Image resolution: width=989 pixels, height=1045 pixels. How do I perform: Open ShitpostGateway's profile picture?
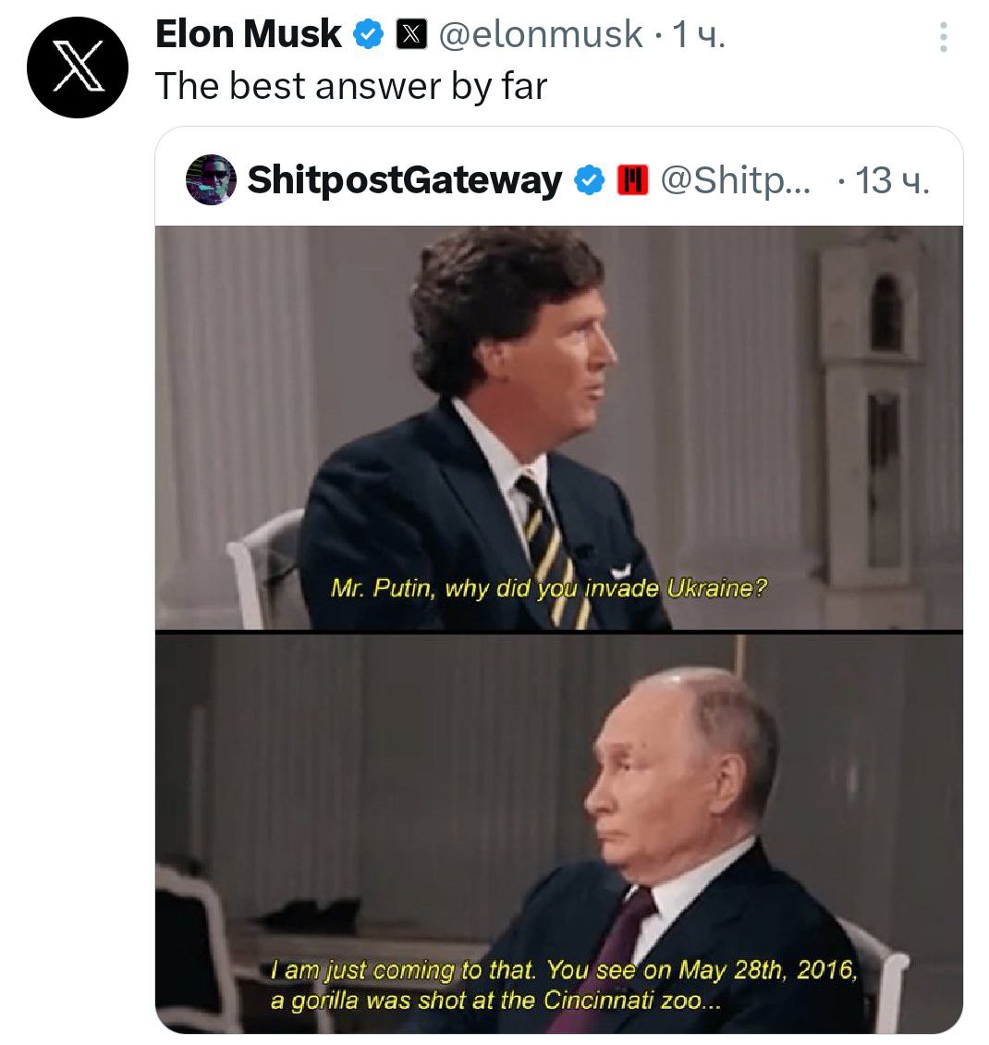pyautogui.click(x=211, y=180)
